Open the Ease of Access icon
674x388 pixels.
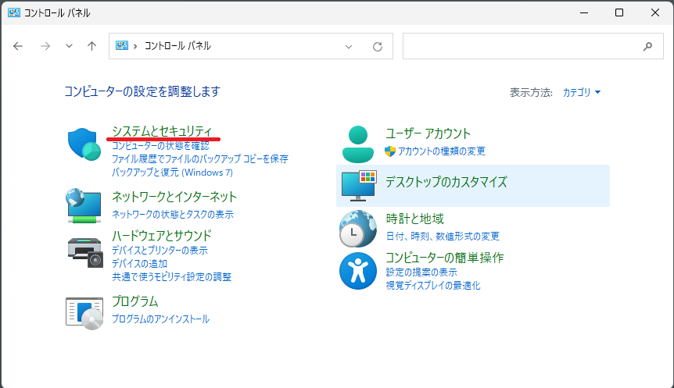(357, 271)
